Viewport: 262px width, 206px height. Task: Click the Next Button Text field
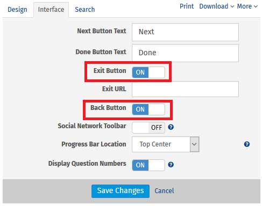tap(185, 32)
